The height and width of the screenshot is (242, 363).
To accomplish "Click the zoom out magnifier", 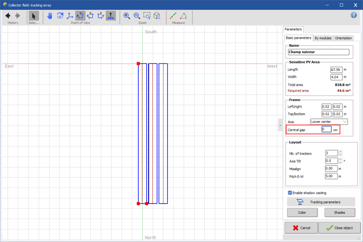I will [137, 16].
